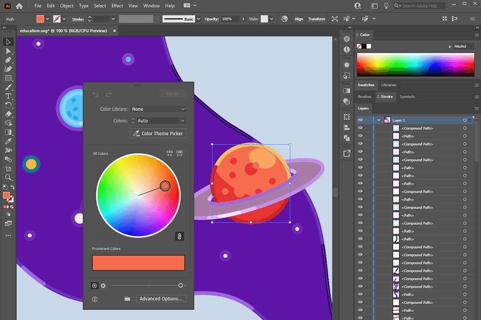The image size is (481, 320).
Task: Click the orange prominent color bar
Action: pyautogui.click(x=138, y=262)
